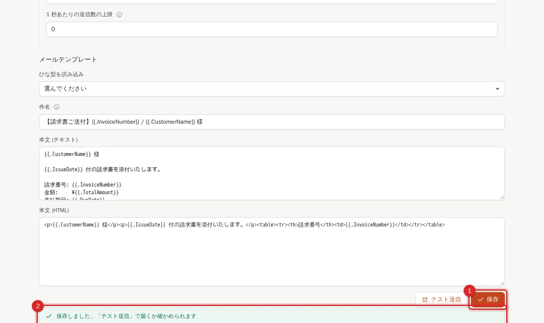This screenshot has height=323, width=544.
Task: Click info icon beside 1秒あたりの送信数の上限
Action: [119, 14]
